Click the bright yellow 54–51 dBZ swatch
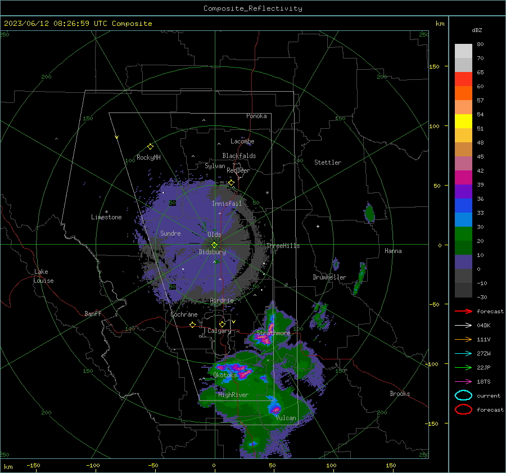The width and height of the screenshot is (506, 473). coord(463,121)
